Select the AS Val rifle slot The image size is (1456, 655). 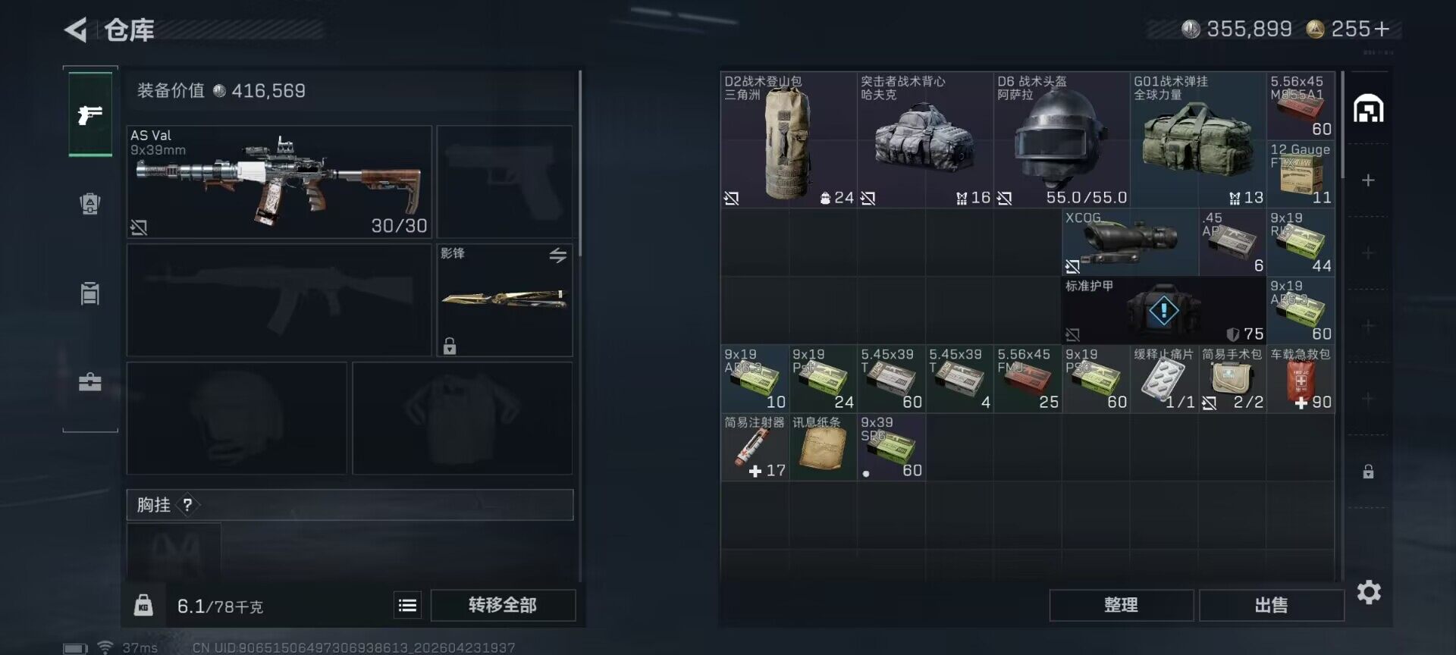[x=279, y=182]
